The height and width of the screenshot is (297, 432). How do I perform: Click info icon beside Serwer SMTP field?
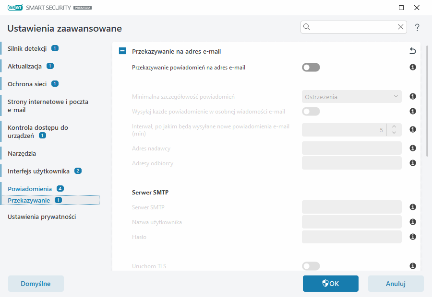tap(412, 207)
